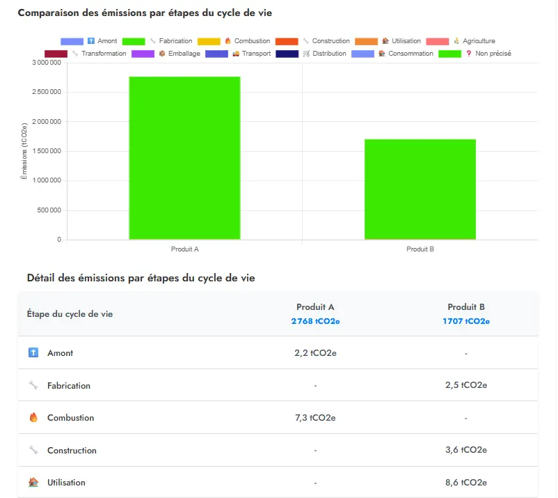The width and height of the screenshot is (558, 498).
Task: Click the Construction row icon in the table
Action: [33, 451]
